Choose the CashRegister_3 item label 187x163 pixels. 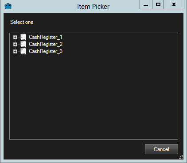pyautogui.click(x=46, y=51)
